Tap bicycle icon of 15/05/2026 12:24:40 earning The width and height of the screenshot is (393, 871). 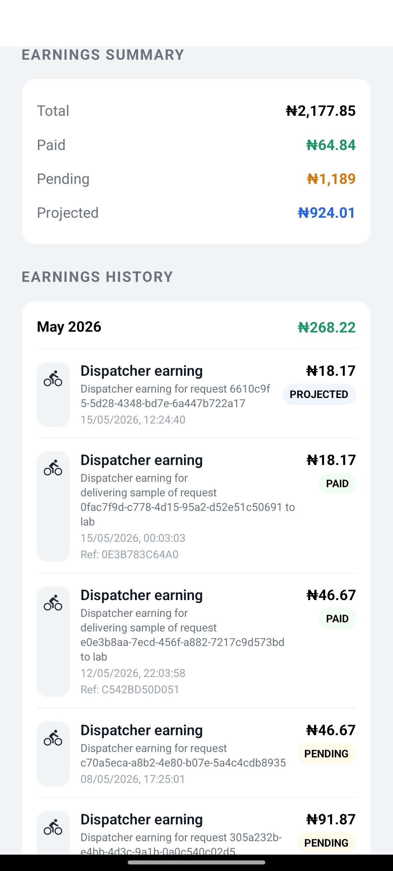[x=53, y=379]
